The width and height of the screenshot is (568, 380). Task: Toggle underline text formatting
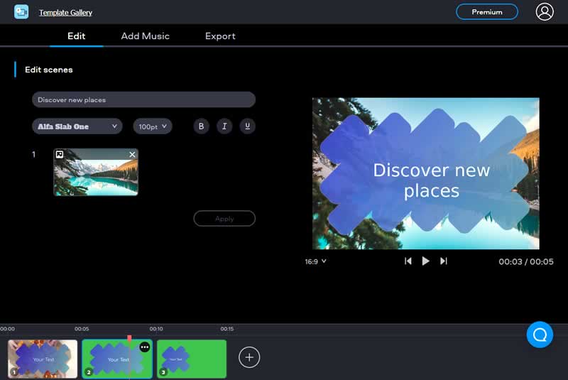[x=247, y=126]
